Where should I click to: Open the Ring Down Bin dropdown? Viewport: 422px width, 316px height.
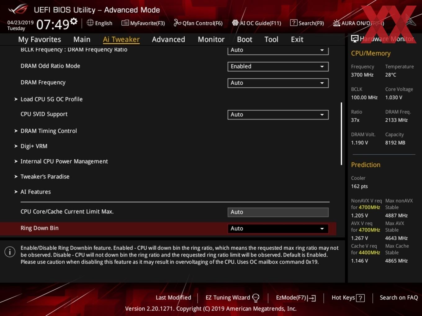(278, 228)
